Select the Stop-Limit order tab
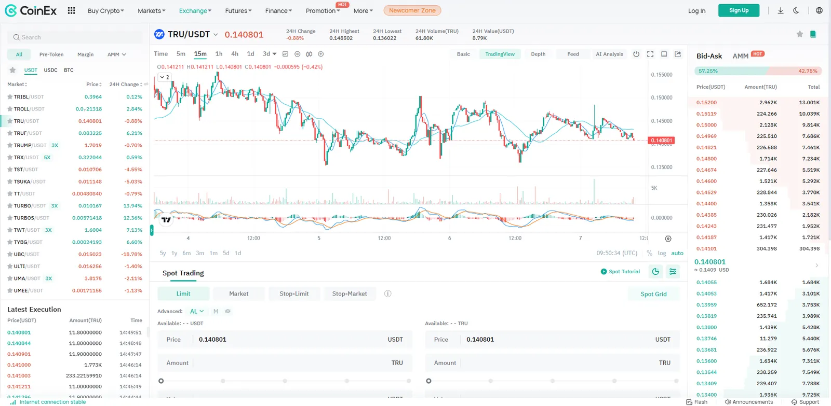The height and width of the screenshot is (406, 831). (x=294, y=293)
